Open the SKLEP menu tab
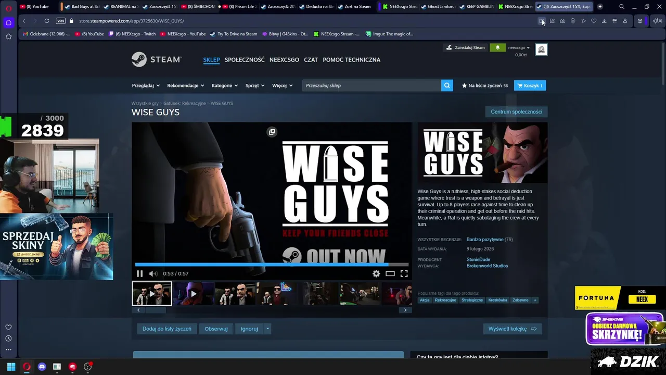This screenshot has height=375, width=666. coord(211,59)
